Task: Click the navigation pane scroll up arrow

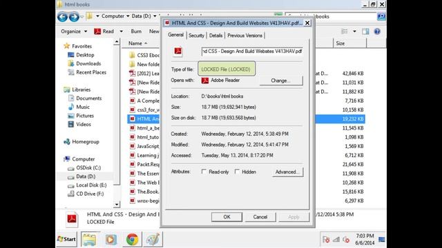Action: pos(117,42)
